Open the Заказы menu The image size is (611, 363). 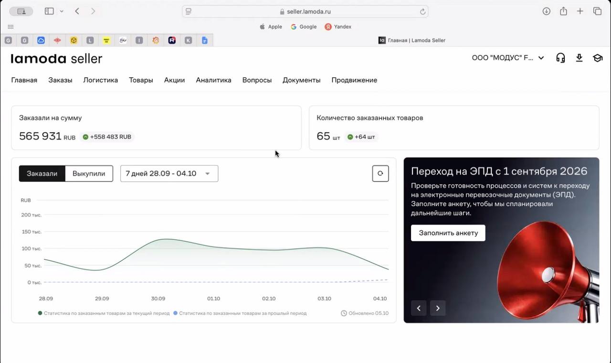(60, 80)
